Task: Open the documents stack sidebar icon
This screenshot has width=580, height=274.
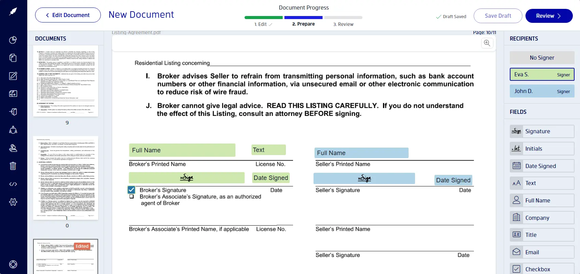Action: coord(13,58)
